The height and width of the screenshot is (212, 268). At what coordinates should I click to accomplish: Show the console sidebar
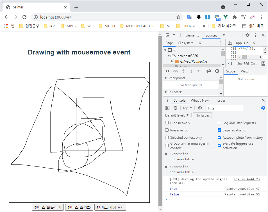click(x=167, y=108)
